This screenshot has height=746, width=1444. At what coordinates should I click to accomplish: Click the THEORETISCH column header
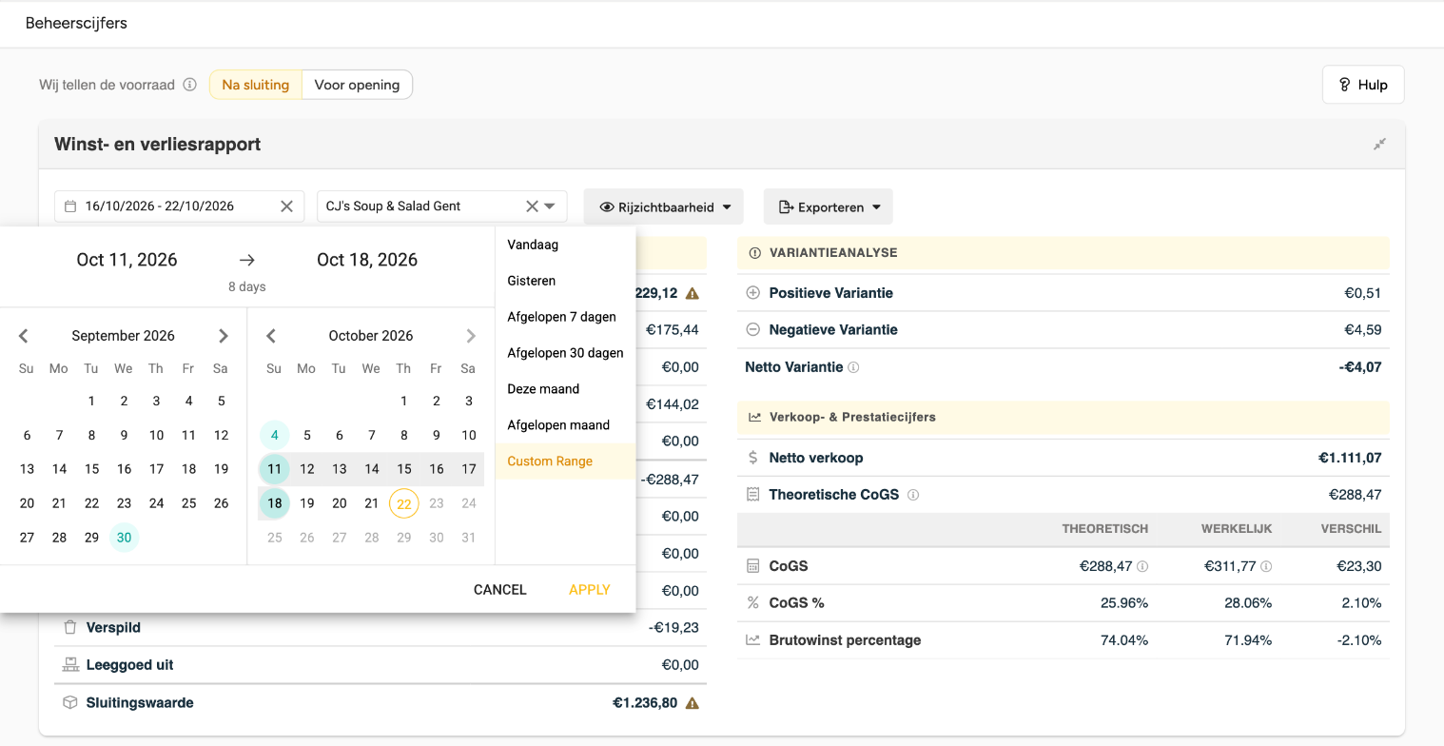1104,529
